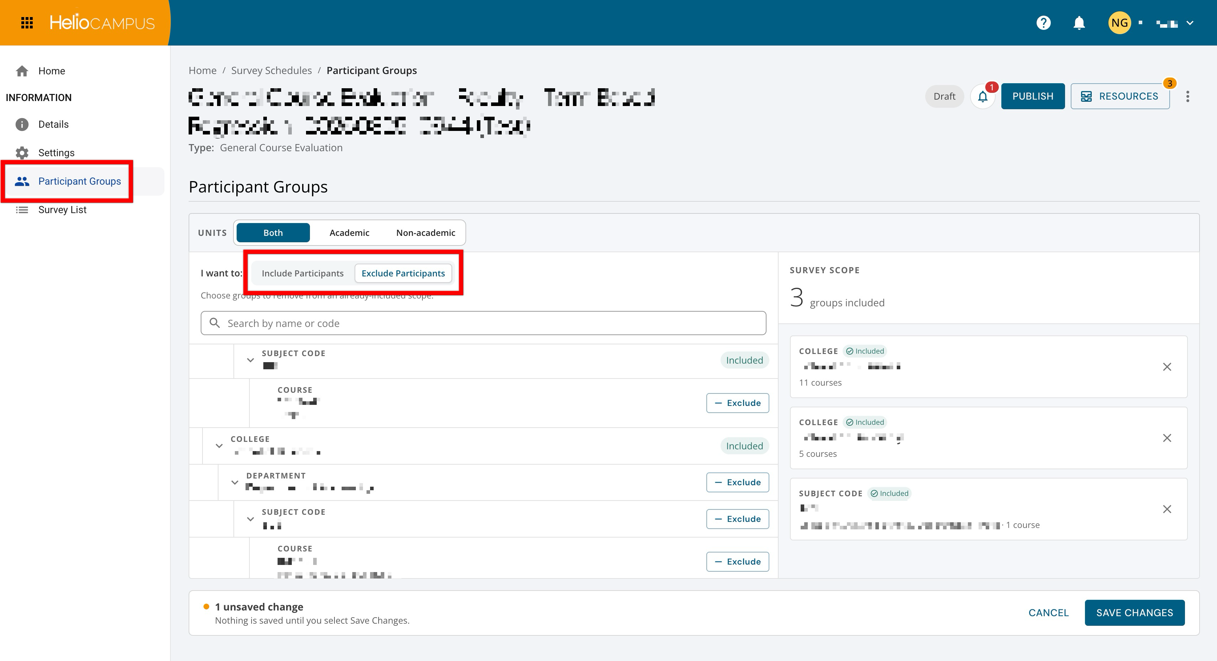
Task: Click the Draft status chip
Action: pyautogui.click(x=944, y=96)
